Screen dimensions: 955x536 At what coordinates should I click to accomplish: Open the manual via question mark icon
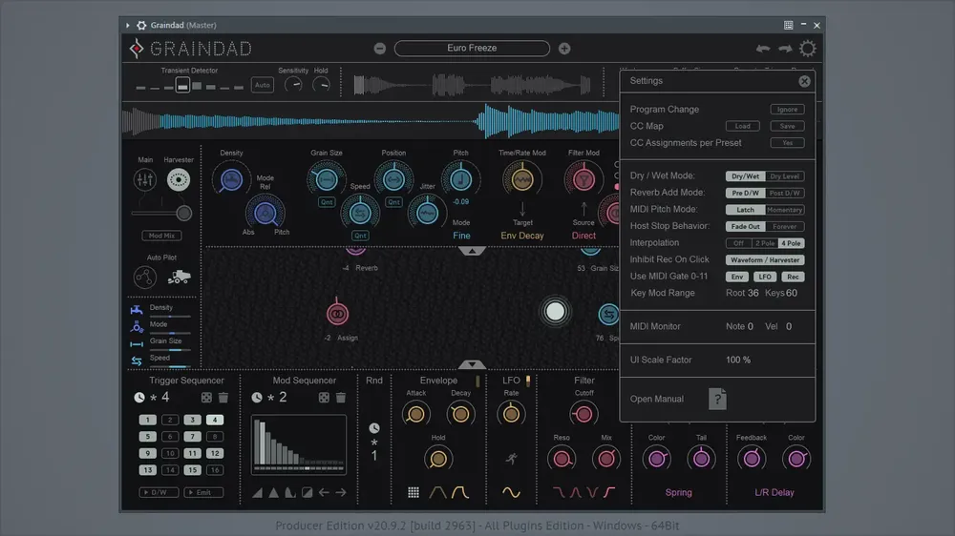(x=717, y=399)
